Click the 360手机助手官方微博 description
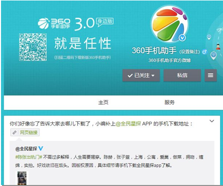Screen dimensions: 223x186 tap(170, 60)
